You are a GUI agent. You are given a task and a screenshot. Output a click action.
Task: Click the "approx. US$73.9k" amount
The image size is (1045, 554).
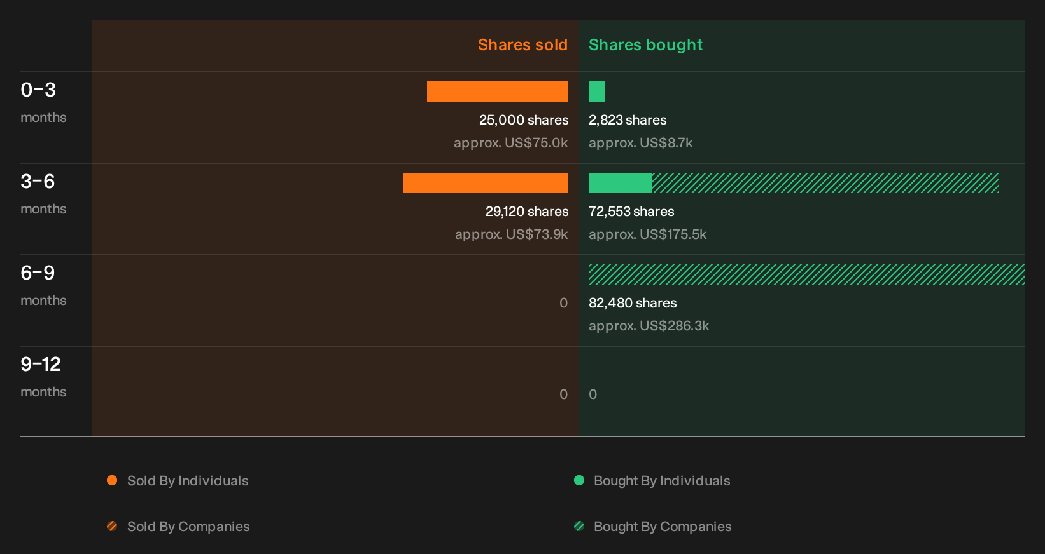(512, 234)
